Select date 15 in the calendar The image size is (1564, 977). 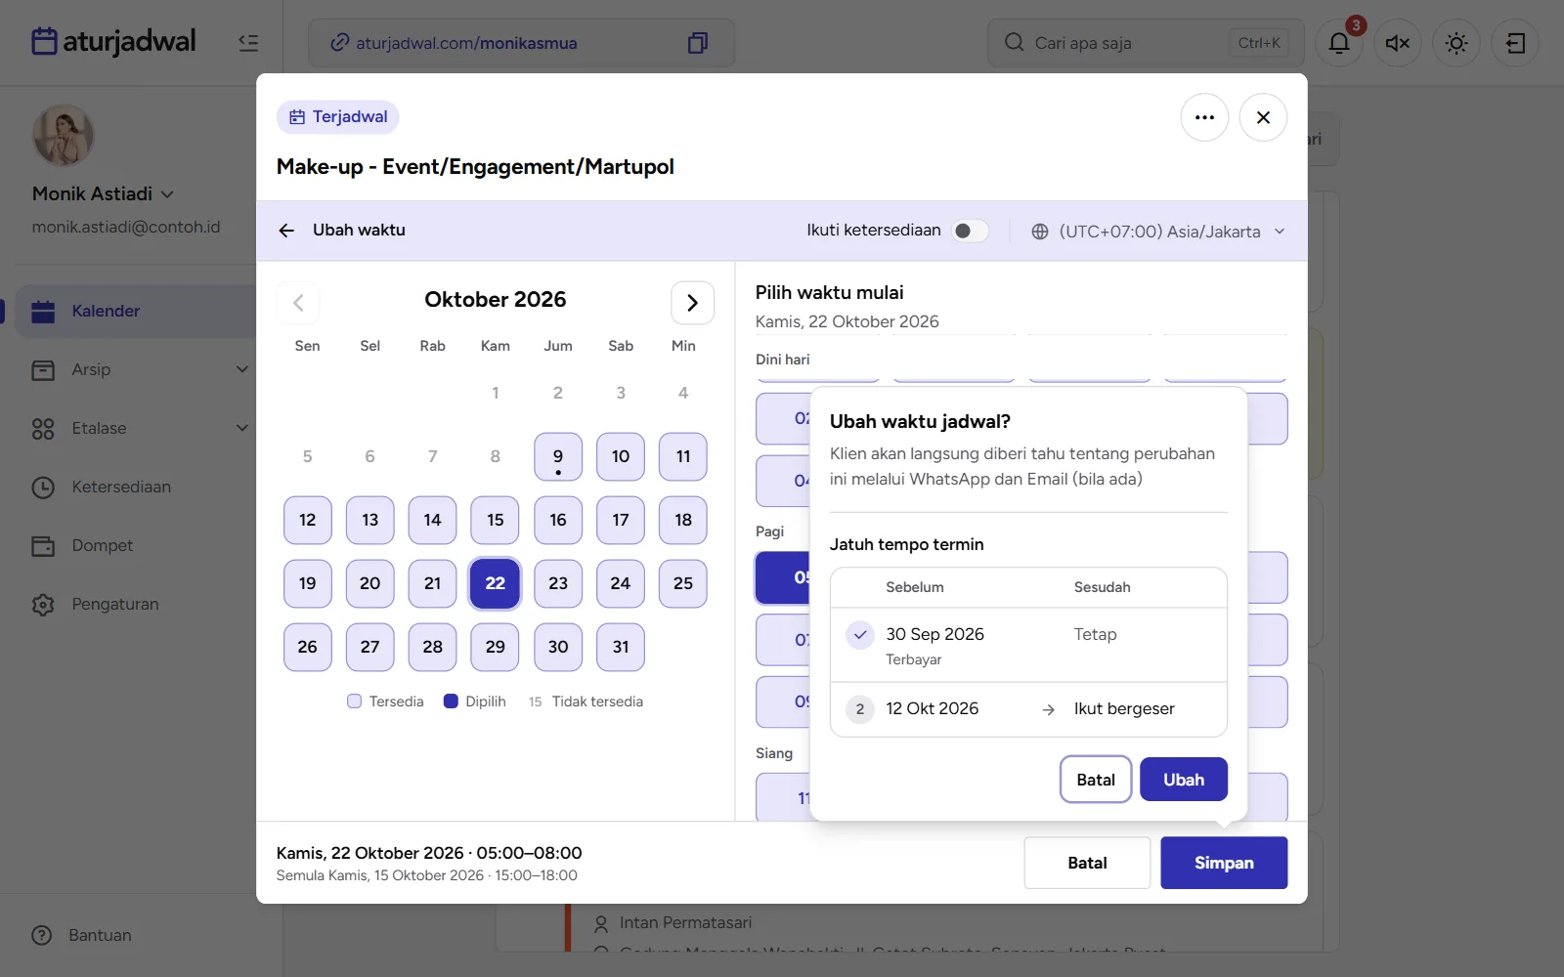(496, 520)
